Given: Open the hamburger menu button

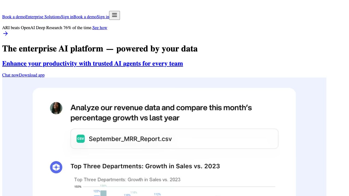Looking at the screenshot, I should [x=115, y=15].
